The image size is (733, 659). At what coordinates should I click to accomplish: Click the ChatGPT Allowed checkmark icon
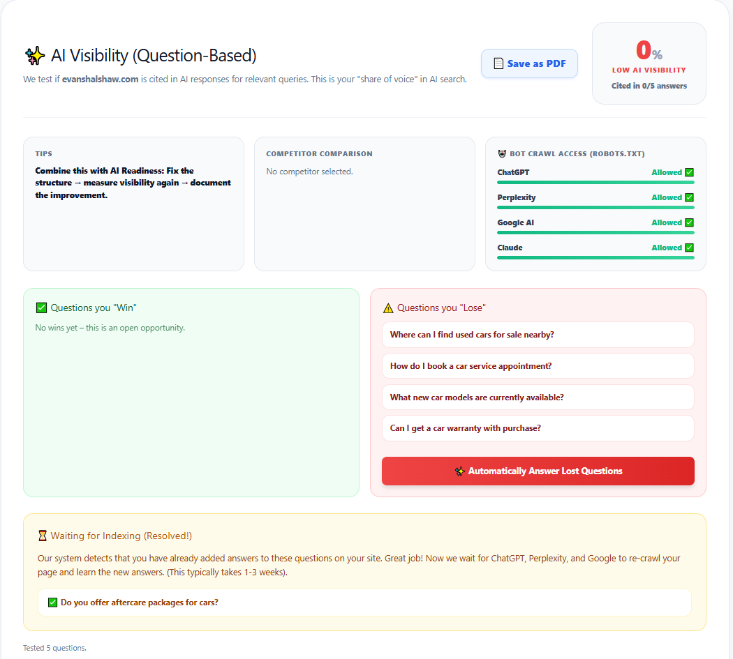click(689, 172)
